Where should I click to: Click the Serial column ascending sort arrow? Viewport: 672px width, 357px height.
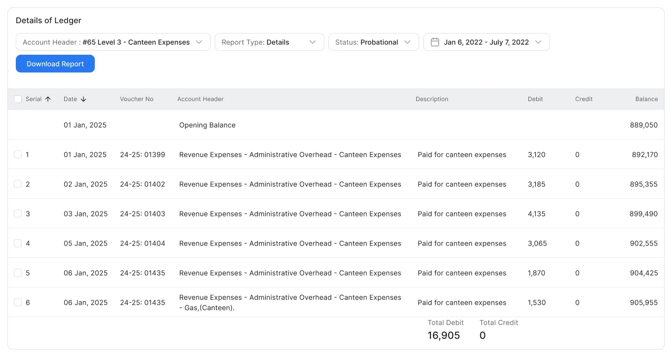coord(48,99)
